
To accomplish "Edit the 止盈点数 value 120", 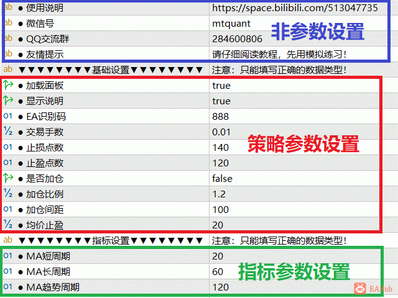I will [x=220, y=163].
